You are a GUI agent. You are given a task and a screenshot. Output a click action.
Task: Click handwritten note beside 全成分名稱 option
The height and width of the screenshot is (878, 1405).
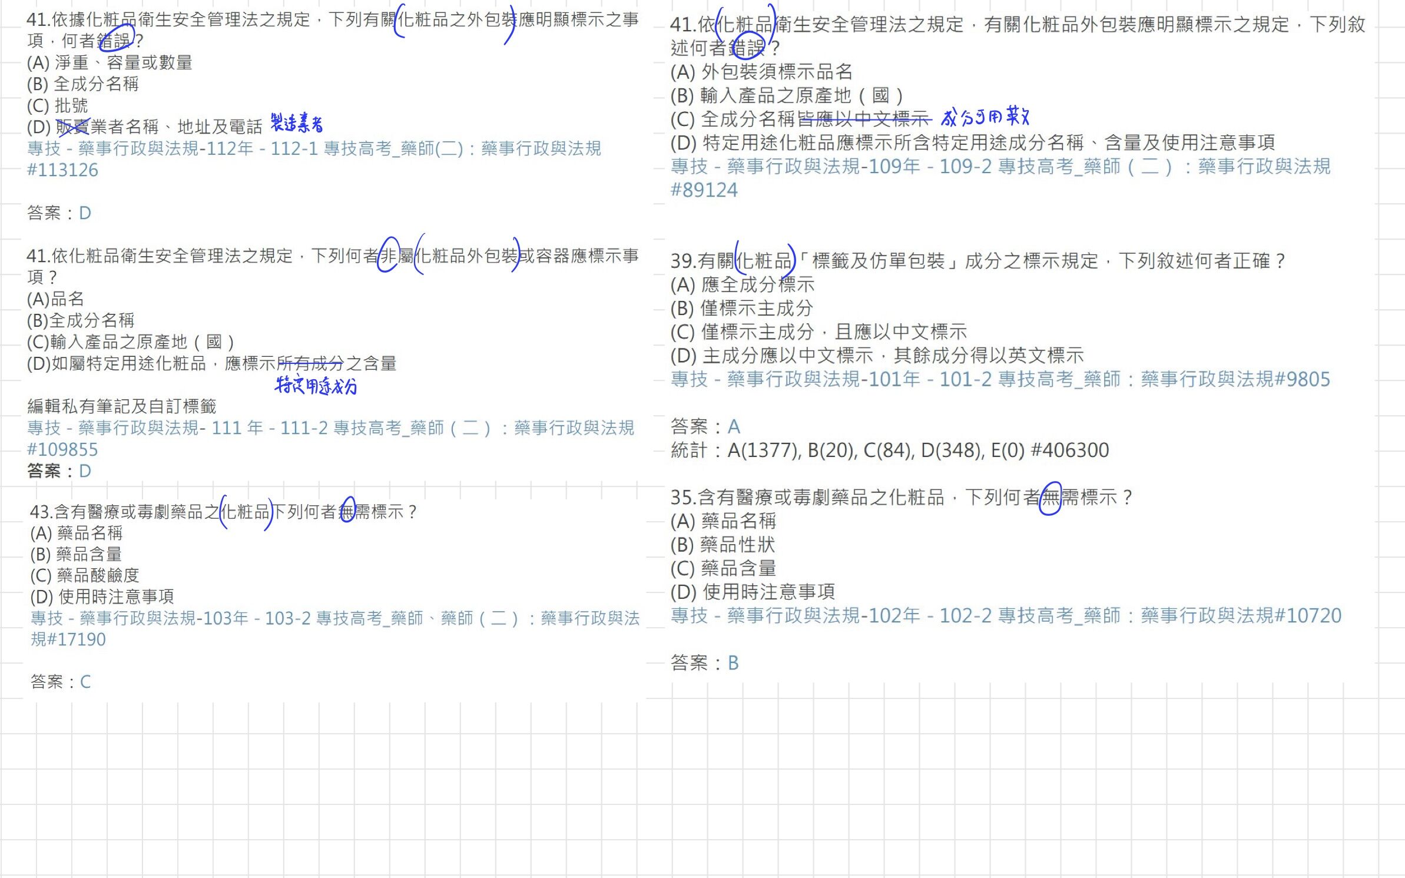click(x=985, y=117)
